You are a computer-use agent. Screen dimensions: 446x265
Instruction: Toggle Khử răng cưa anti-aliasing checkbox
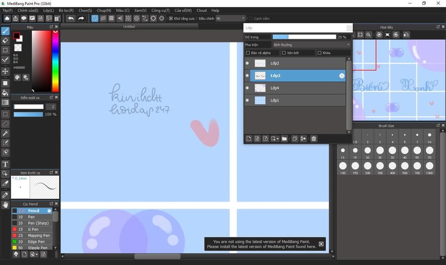[x=171, y=18]
